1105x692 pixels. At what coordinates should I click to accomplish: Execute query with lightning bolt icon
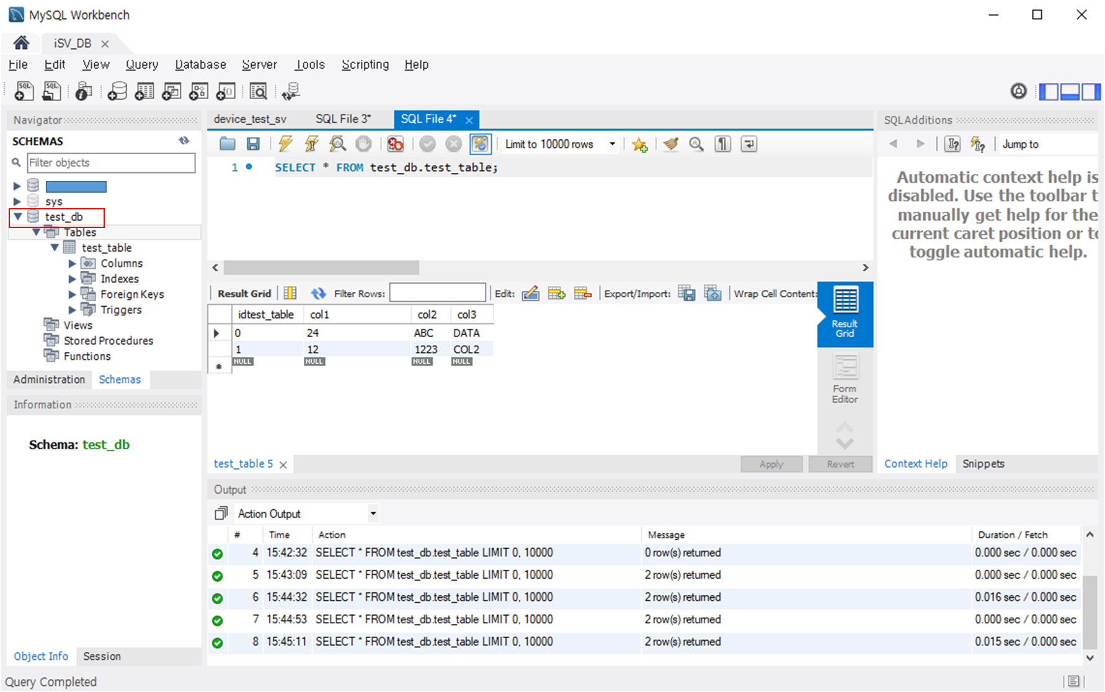tap(285, 144)
